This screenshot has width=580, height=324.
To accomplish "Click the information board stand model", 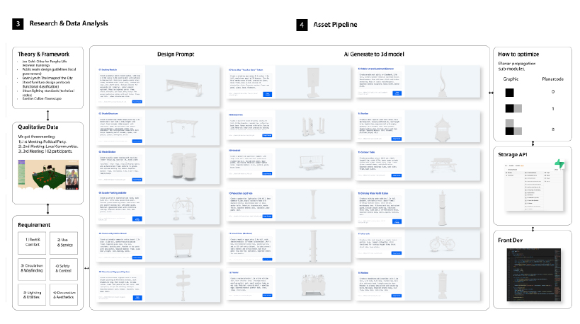I will coord(313,83).
